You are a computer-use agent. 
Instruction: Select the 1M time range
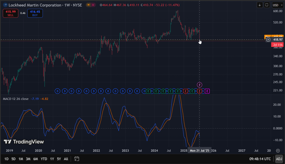(x=21, y=159)
